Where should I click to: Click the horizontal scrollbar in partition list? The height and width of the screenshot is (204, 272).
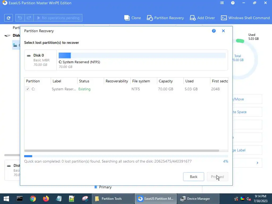(x=122, y=151)
